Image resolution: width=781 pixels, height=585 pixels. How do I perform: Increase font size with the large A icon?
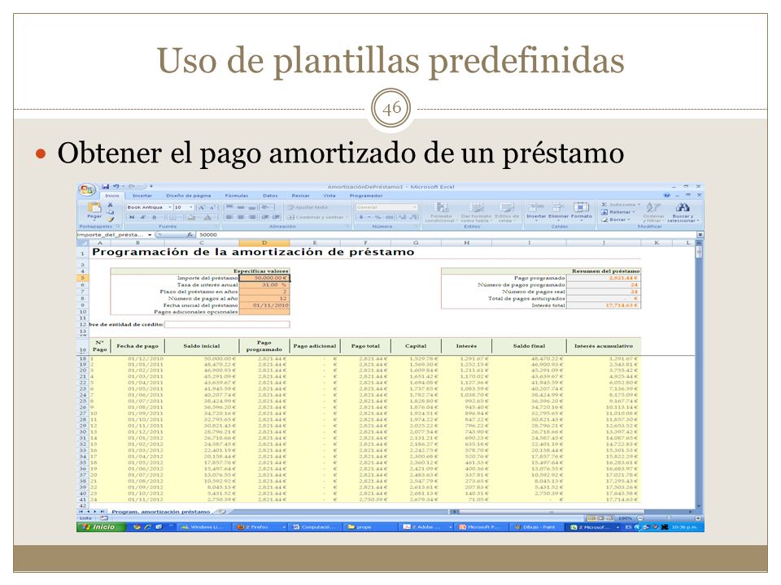[202, 207]
